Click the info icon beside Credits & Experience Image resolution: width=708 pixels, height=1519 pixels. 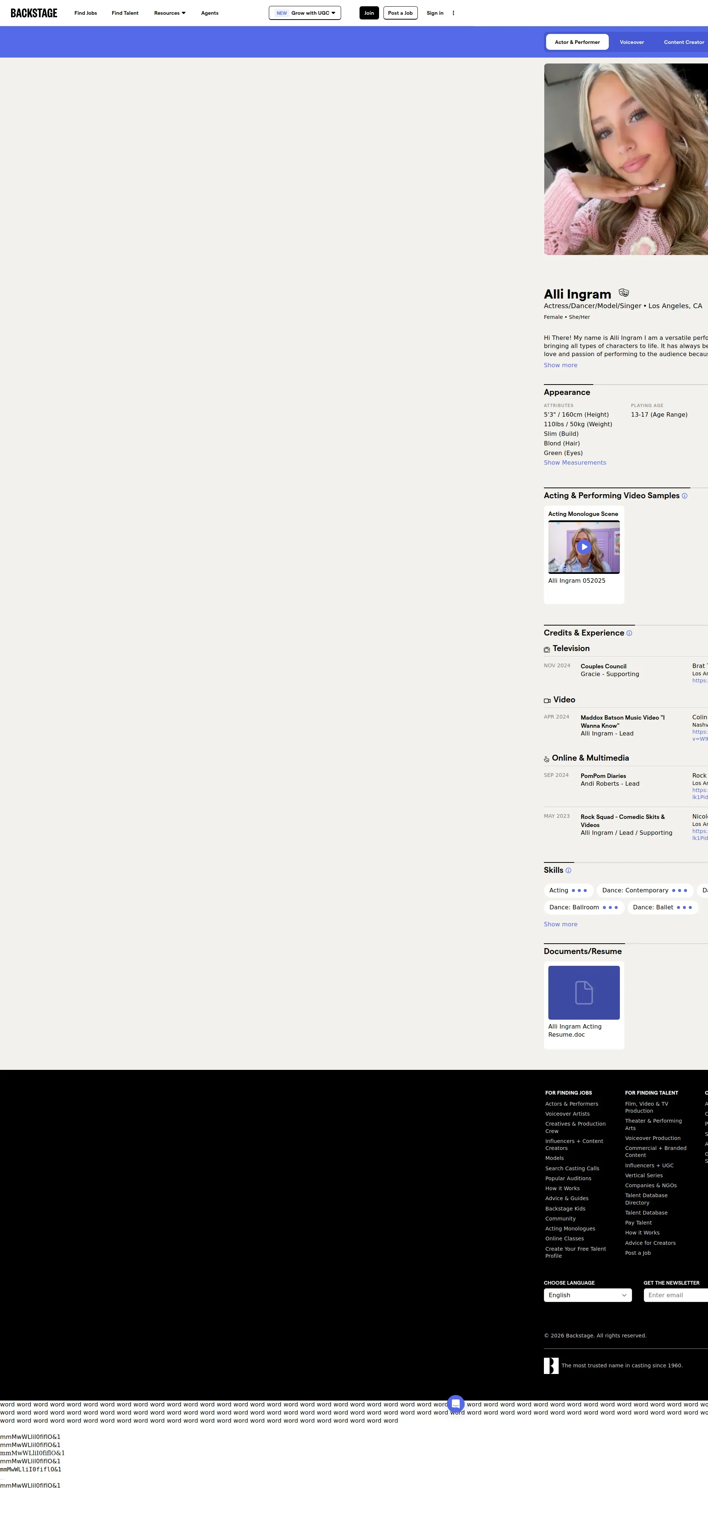coord(628,633)
